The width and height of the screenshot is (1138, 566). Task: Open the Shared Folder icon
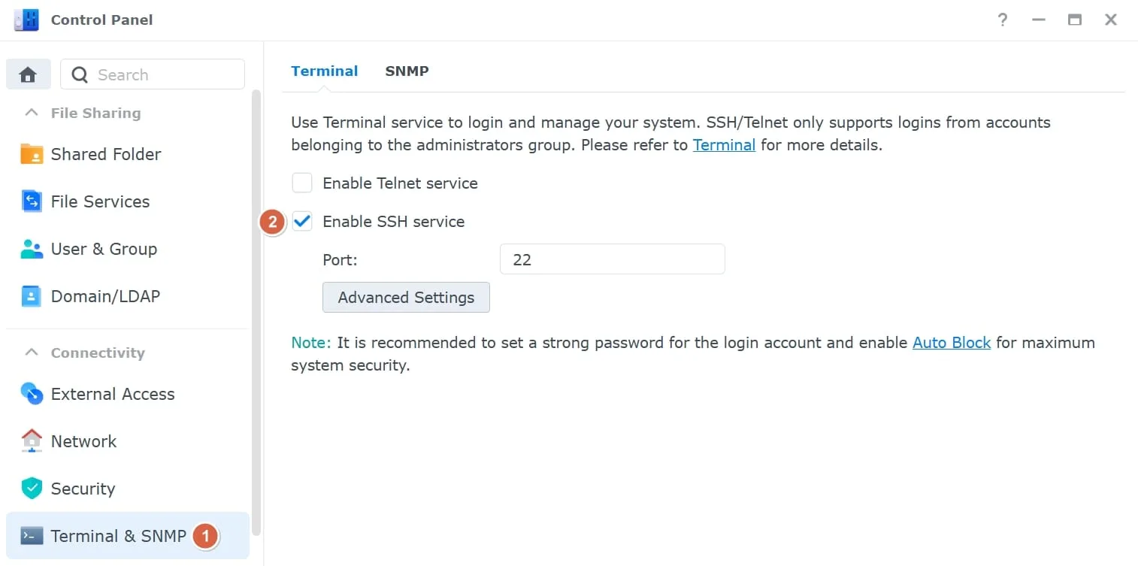(32, 154)
